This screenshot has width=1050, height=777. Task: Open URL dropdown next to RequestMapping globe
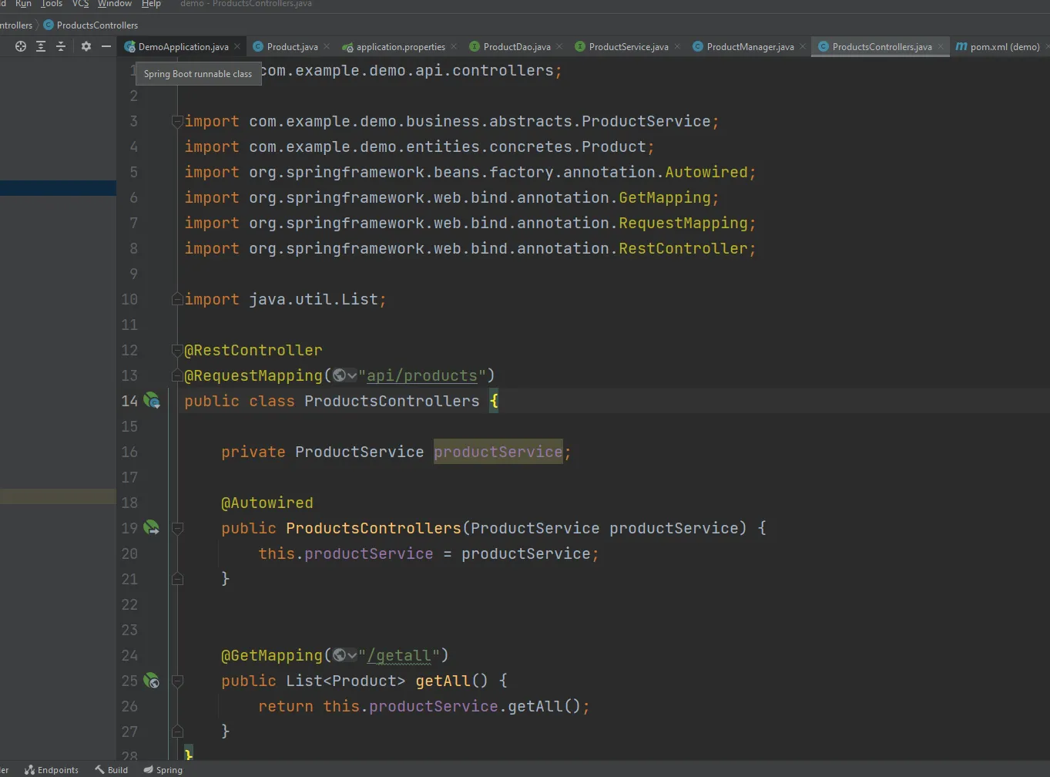352,376
